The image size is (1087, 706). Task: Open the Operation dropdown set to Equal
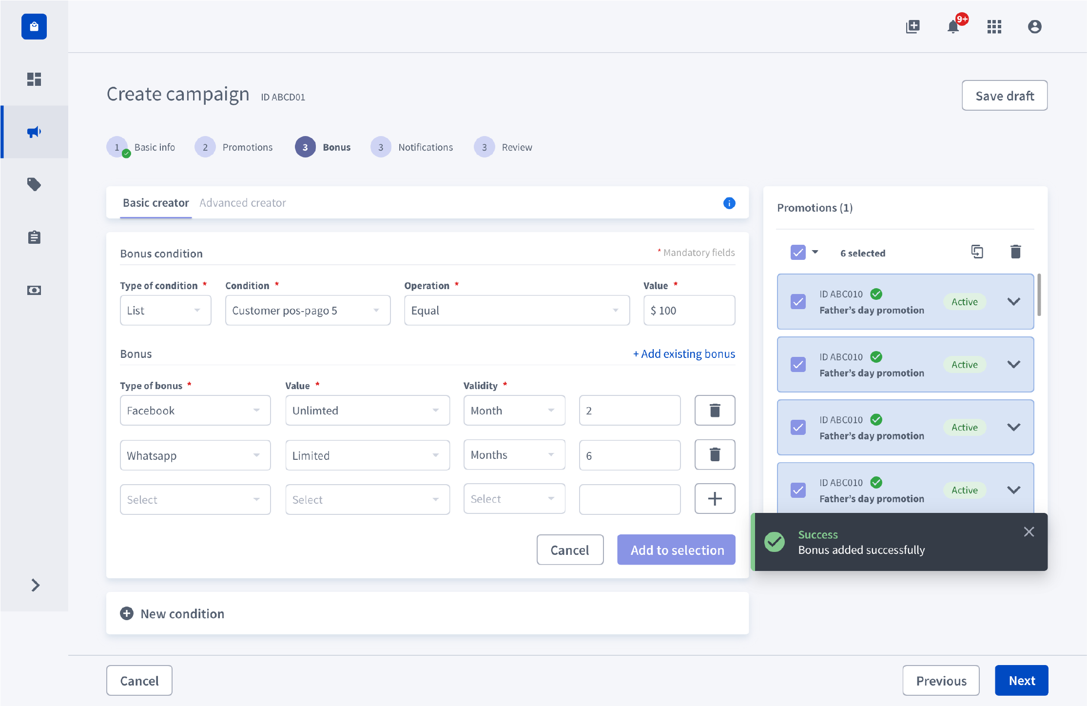[x=517, y=310]
